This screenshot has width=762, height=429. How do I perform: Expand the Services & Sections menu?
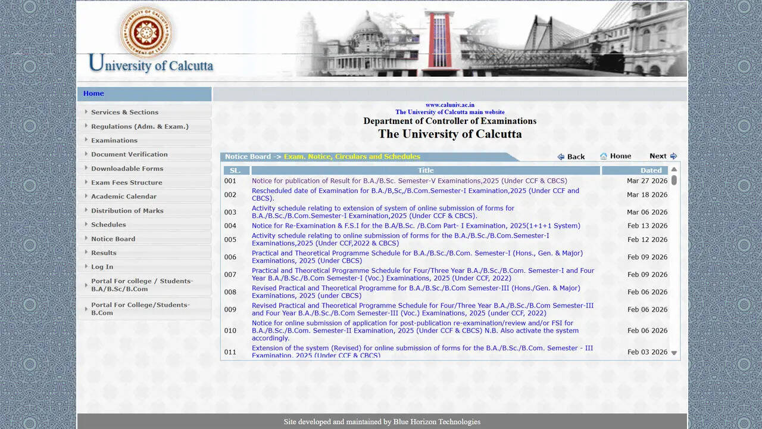click(x=124, y=112)
